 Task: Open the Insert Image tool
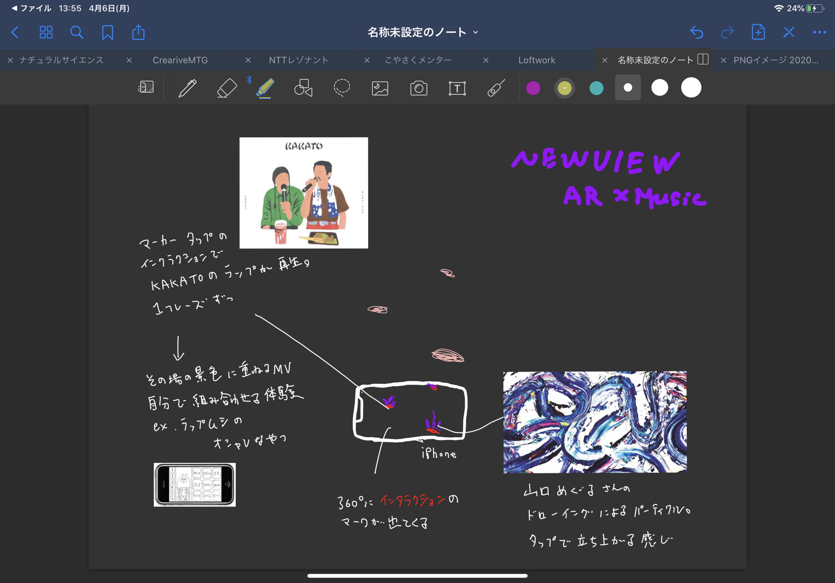point(380,88)
